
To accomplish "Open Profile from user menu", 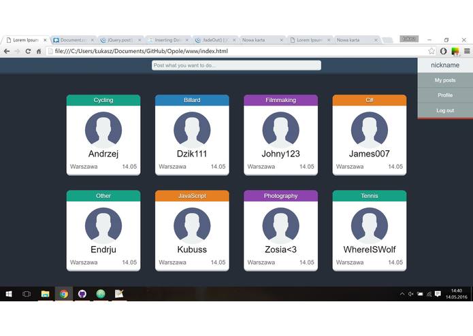I will click(445, 95).
